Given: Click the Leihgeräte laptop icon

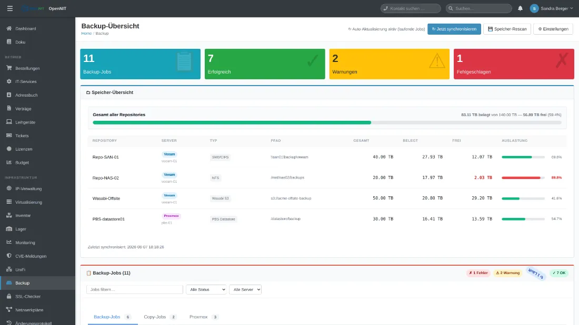Looking at the screenshot, I should pyautogui.click(x=9, y=122).
